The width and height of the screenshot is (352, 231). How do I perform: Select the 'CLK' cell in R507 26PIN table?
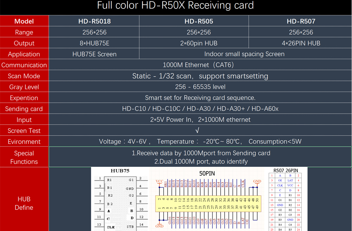pos(280,186)
